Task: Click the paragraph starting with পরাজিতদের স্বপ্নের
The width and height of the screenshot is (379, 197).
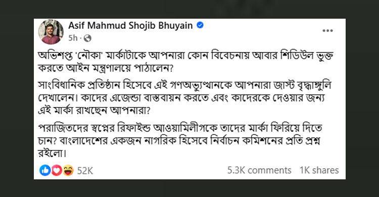Action: 180,140
